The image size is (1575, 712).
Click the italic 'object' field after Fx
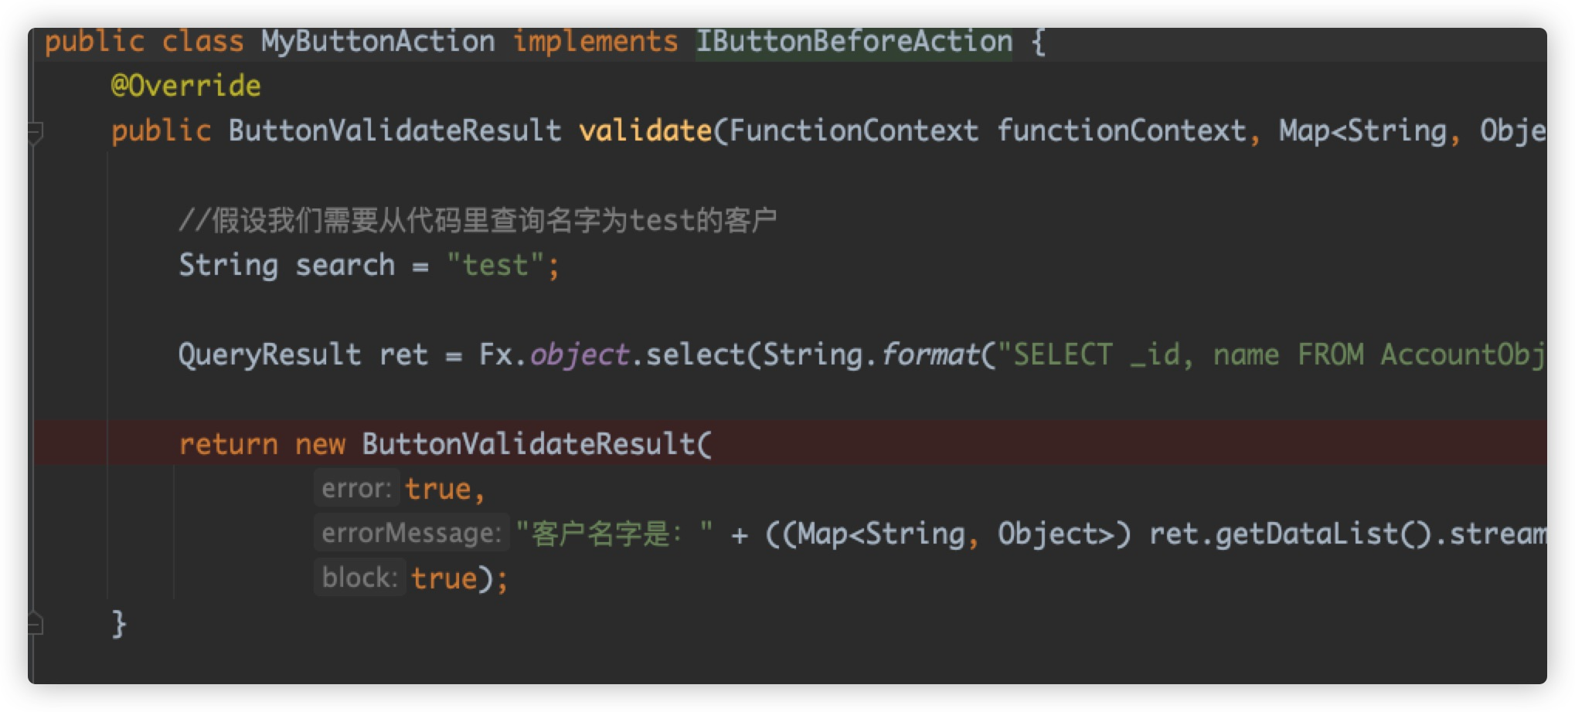pyautogui.click(x=578, y=354)
